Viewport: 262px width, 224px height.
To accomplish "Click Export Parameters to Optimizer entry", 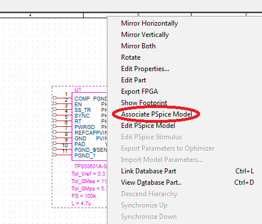I will click(x=168, y=148).
